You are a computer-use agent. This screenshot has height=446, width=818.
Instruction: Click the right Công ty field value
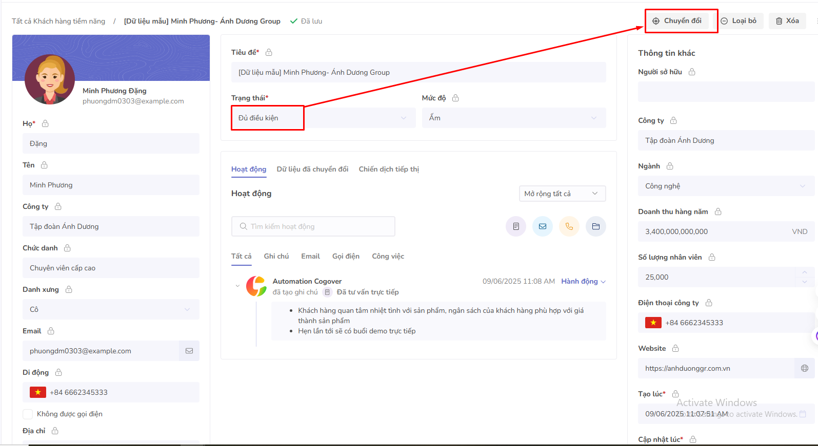[726, 140]
